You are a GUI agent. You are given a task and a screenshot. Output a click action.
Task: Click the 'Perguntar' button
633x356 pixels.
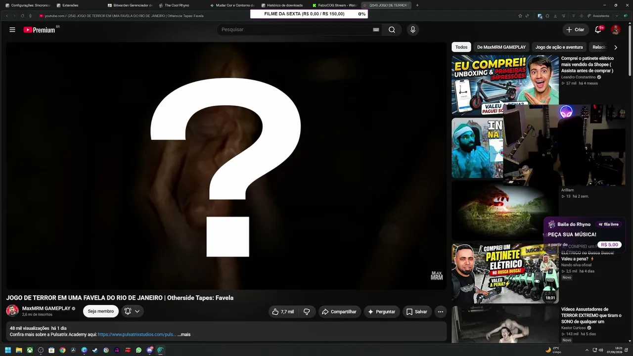pyautogui.click(x=382, y=311)
